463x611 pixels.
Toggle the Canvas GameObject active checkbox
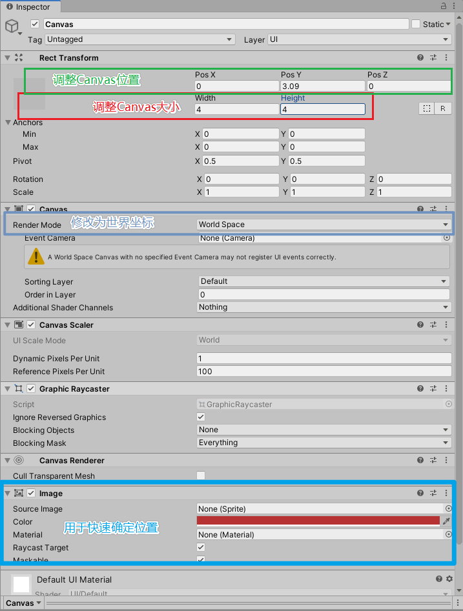click(35, 24)
